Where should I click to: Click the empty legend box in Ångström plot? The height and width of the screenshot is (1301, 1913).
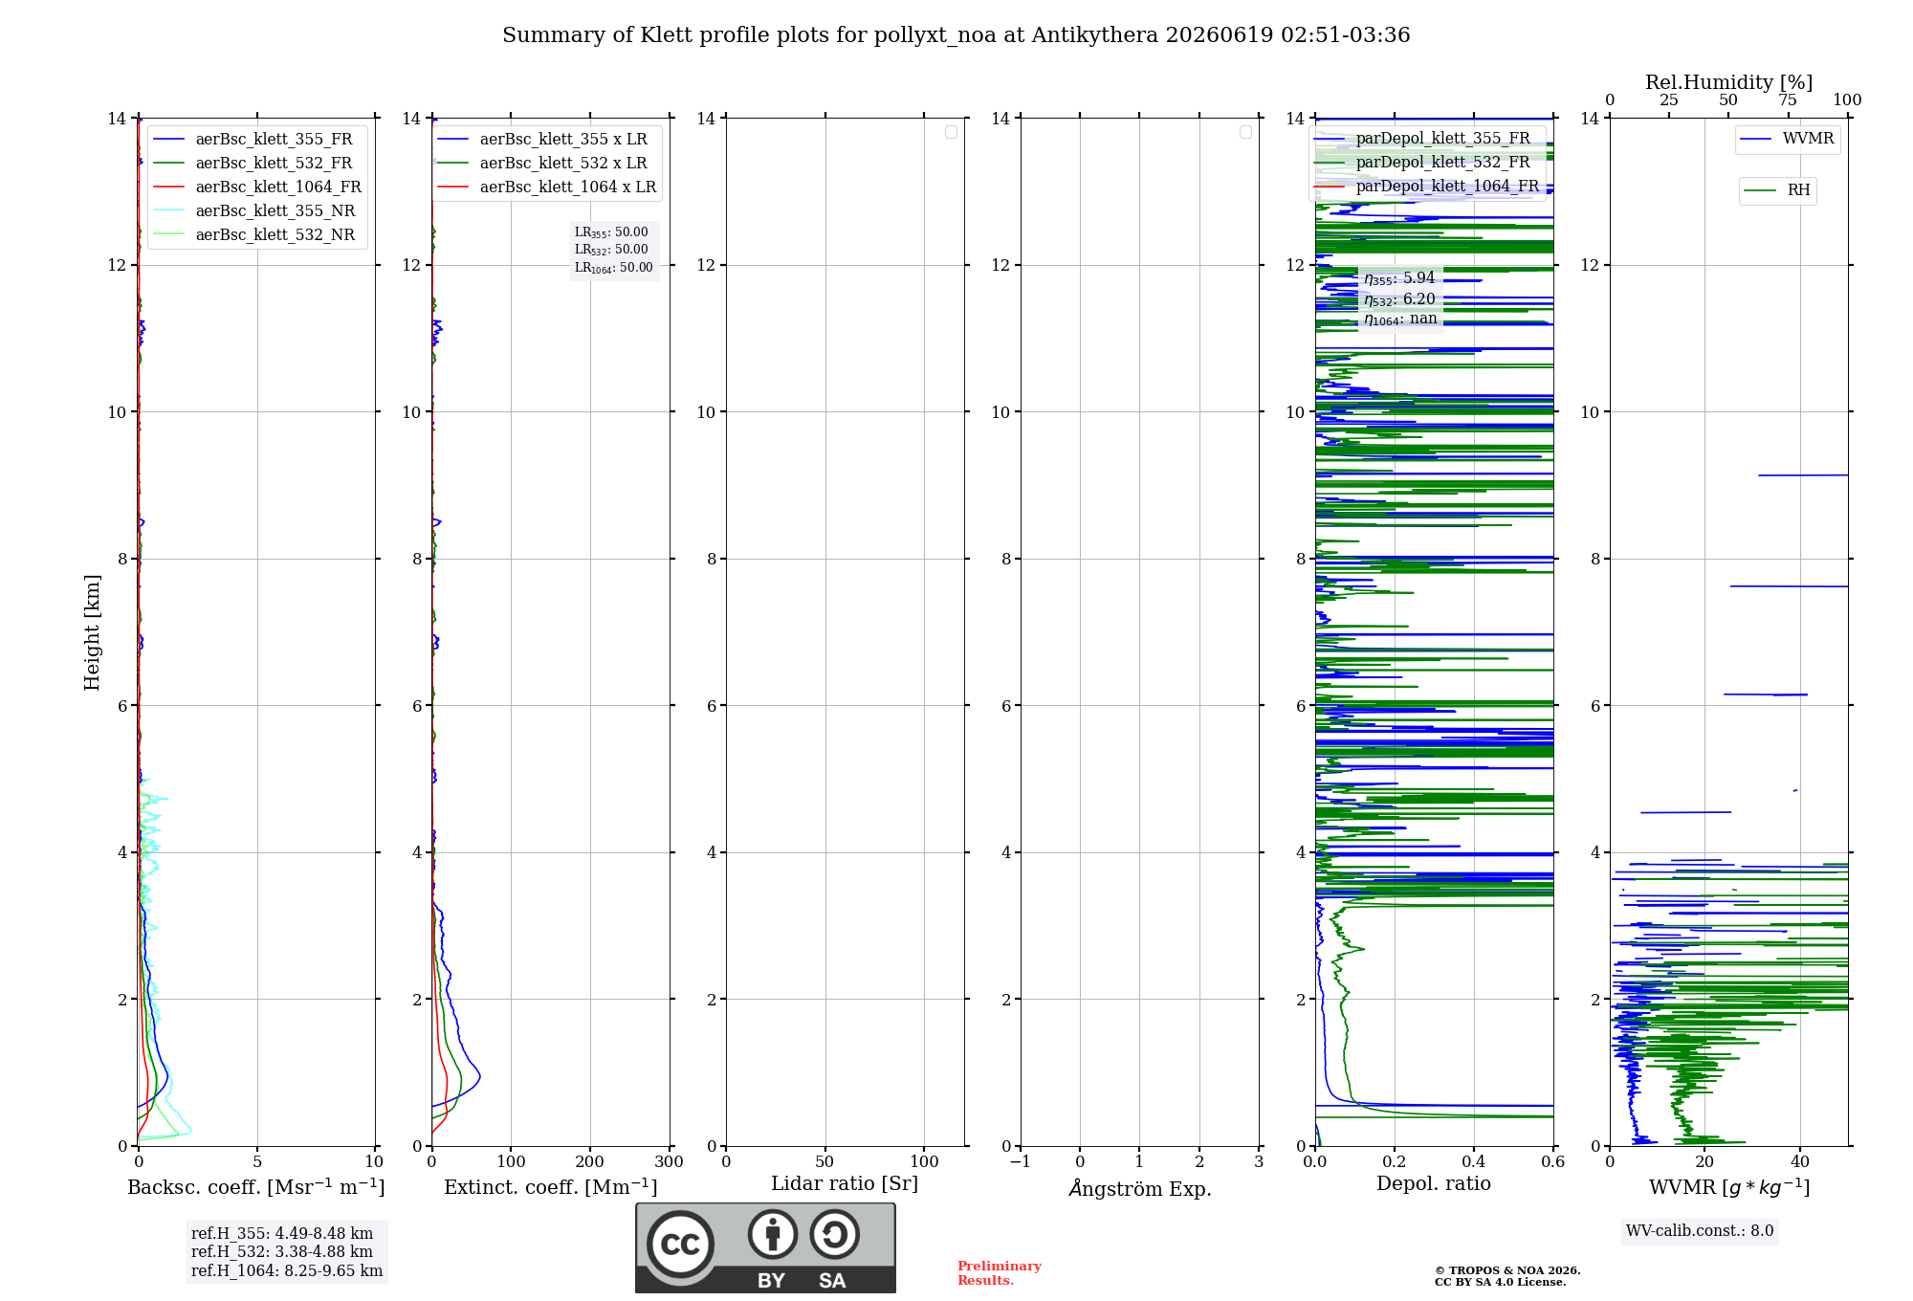click(1245, 132)
